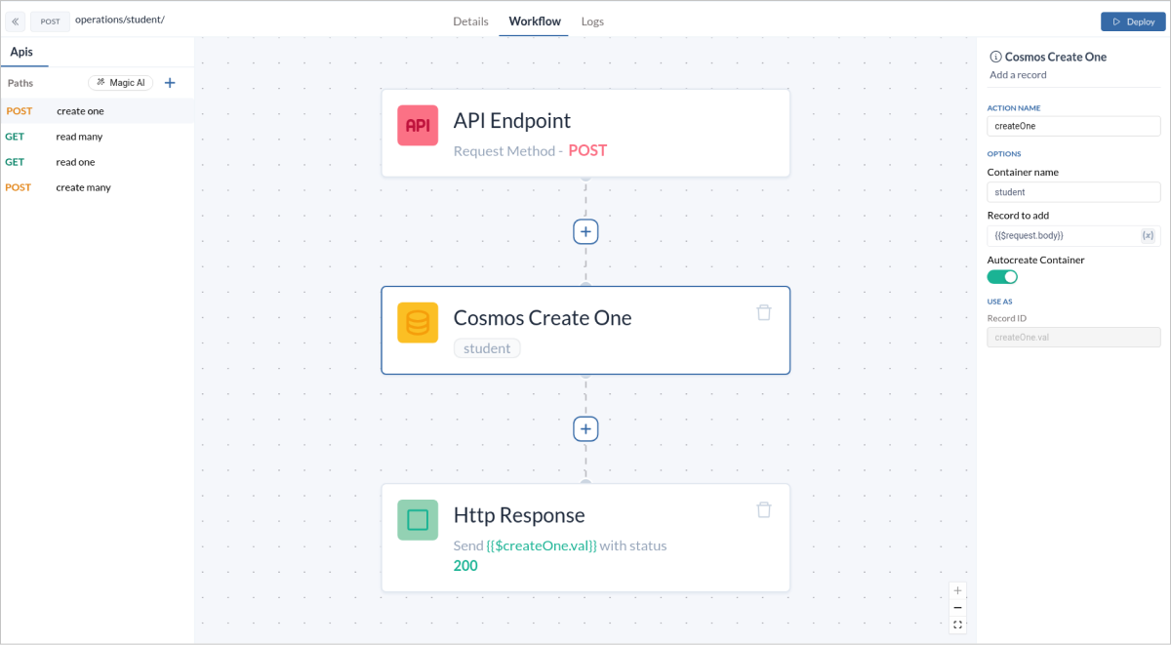Delete the Http Response node
1171x645 pixels.
[x=764, y=509]
